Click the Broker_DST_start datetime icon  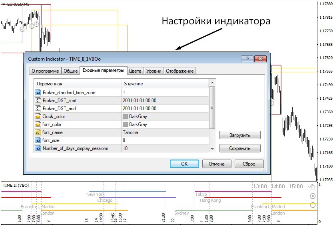[38, 101]
